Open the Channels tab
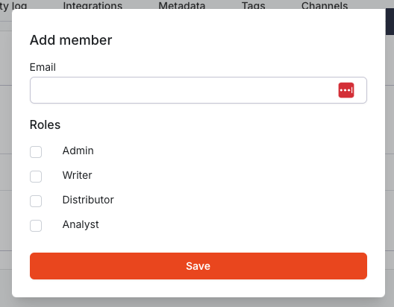Screen dimensions: 394x307 (x=325, y=5)
